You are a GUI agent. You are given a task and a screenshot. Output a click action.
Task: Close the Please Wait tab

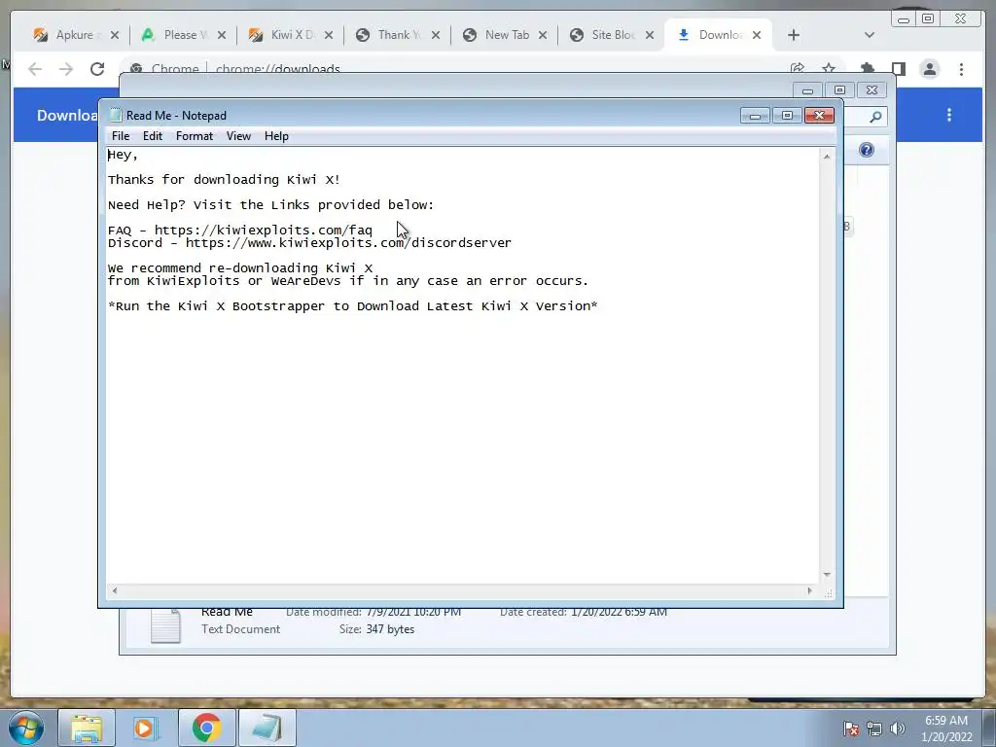coord(221,35)
